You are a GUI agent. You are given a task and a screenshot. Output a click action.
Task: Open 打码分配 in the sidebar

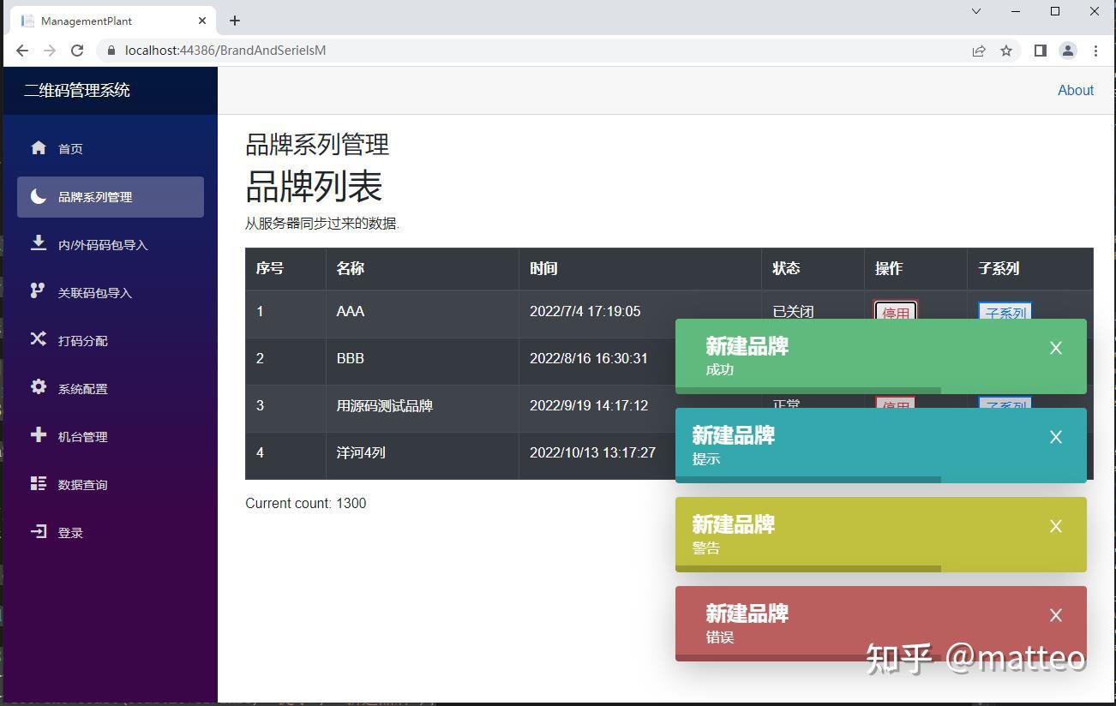pyautogui.click(x=111, y=341)
